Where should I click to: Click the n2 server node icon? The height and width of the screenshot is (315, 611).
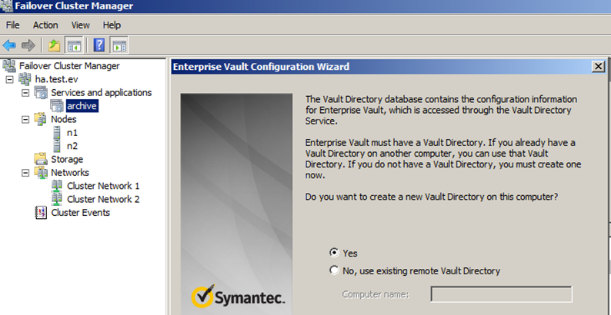(x=57, y=146)
